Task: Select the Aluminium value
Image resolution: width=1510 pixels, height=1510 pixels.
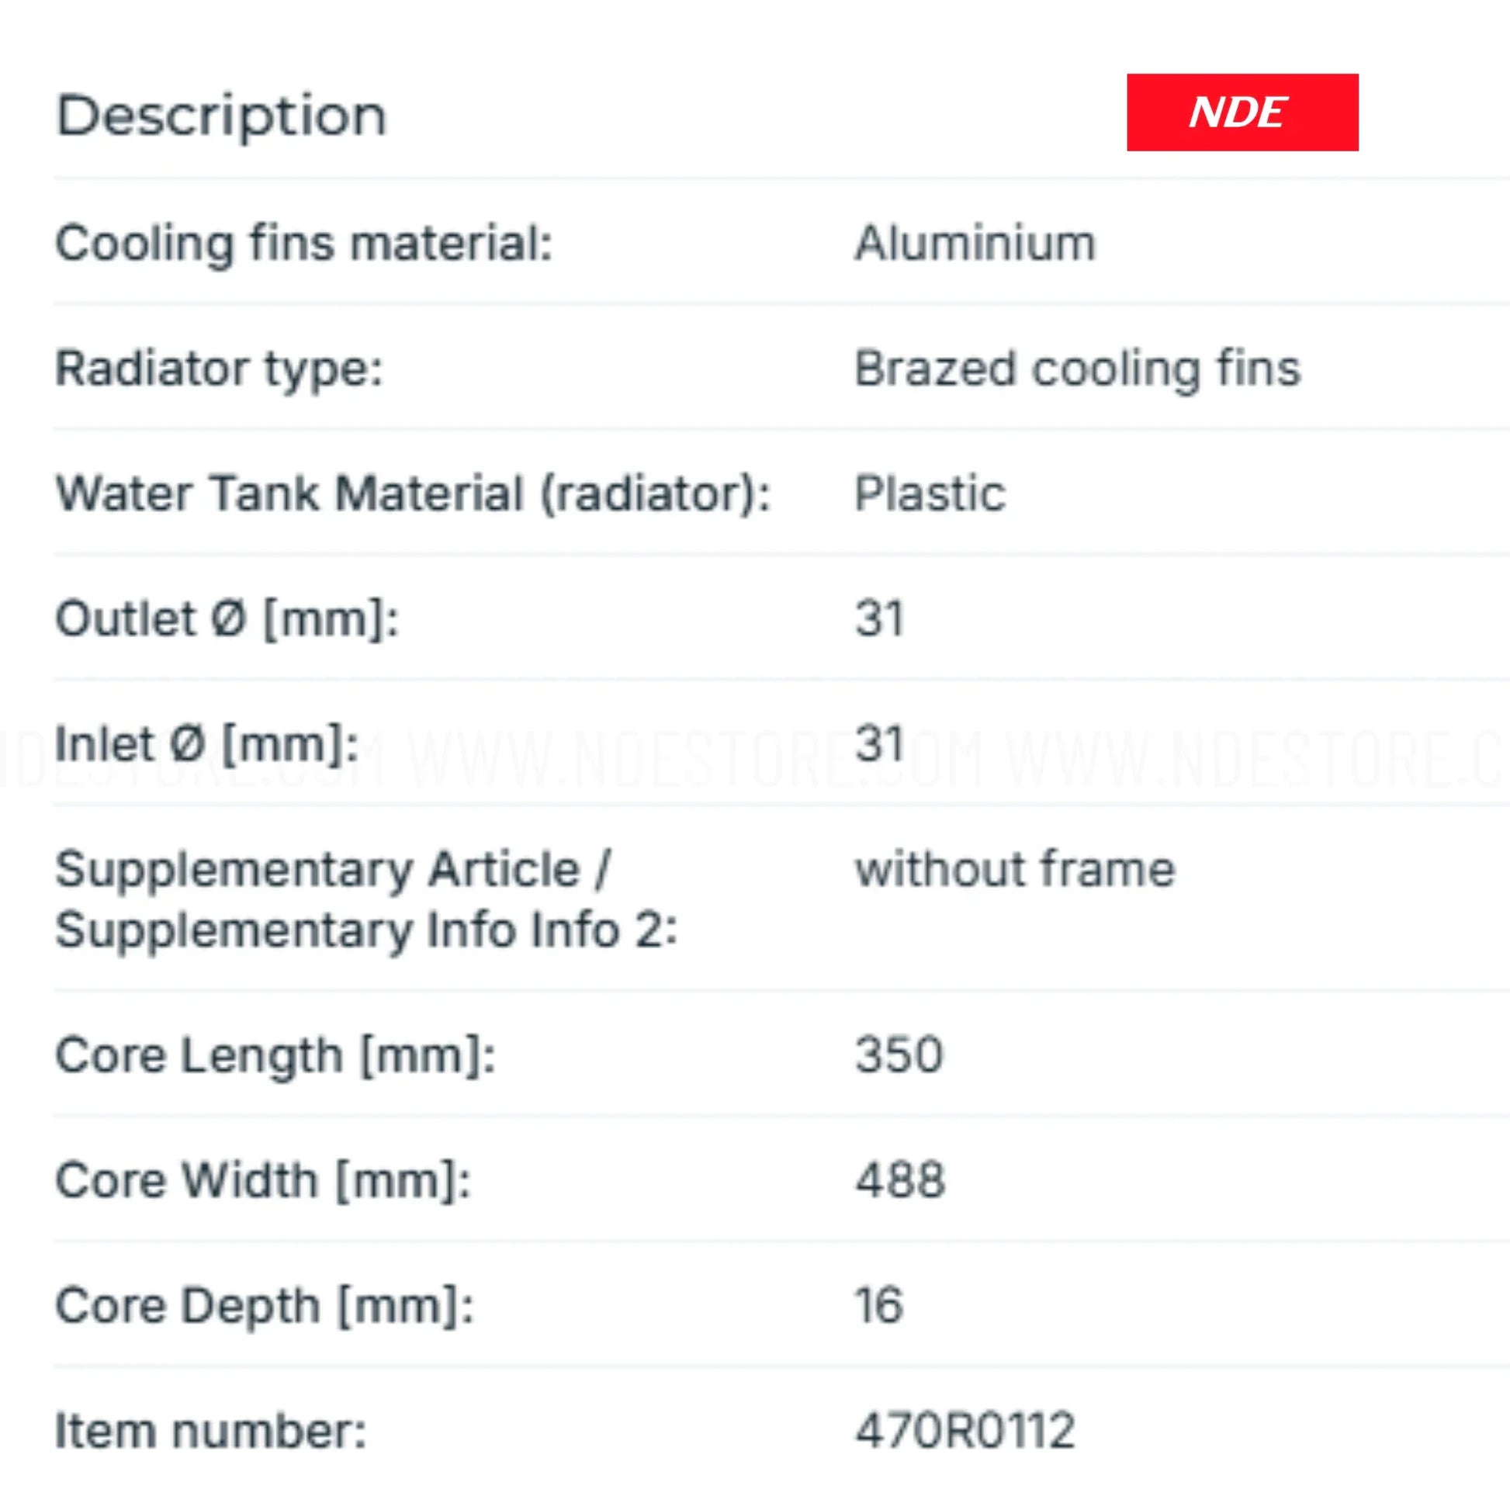Action: (x=975, y=243)
